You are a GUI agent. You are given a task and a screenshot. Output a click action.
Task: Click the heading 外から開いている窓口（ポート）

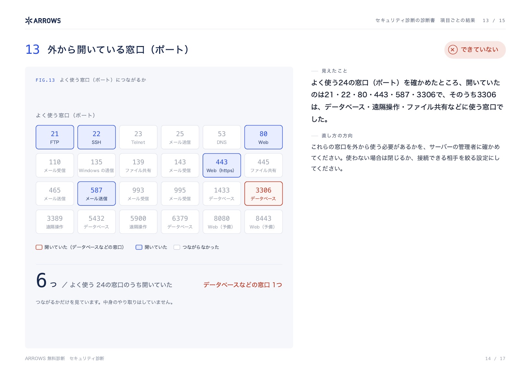[x=118, y=50]
